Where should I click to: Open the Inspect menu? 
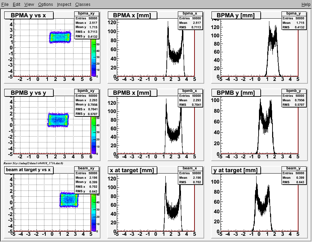click(x=64, y=4)
